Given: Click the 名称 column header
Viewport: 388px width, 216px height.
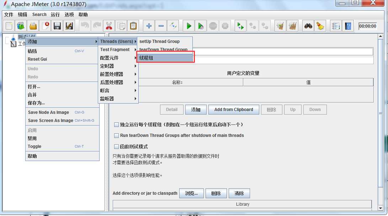Looking at the screenshot, I should [x=177, y=82].
